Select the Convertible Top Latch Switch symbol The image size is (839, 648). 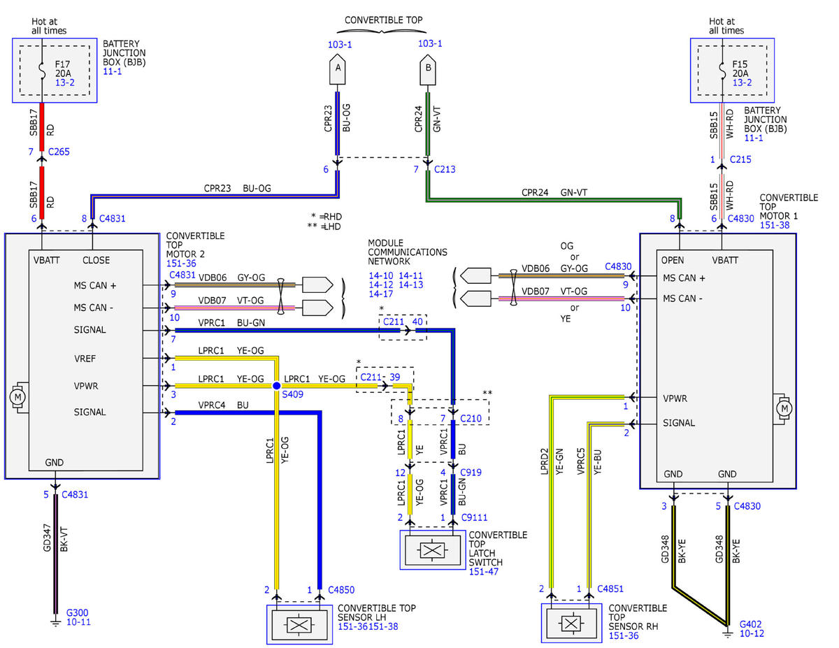click(433, 549)
